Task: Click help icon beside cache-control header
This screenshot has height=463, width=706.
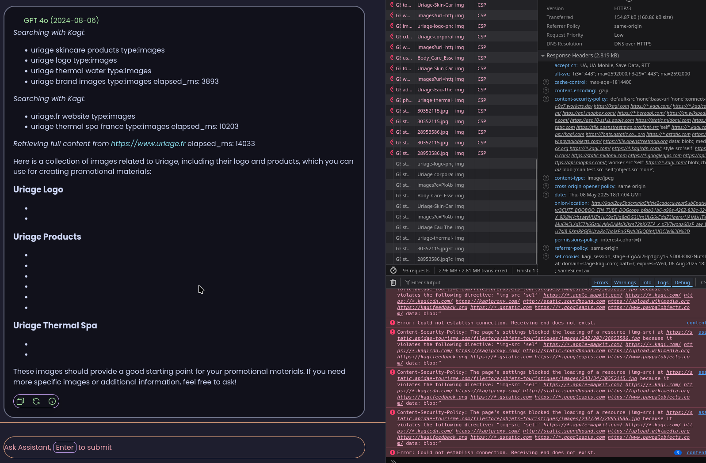Action: [546, 82]
